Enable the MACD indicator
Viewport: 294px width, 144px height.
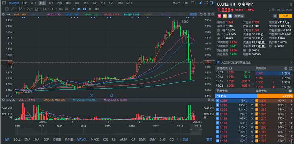pyautogui.click(x=95, y=139)
